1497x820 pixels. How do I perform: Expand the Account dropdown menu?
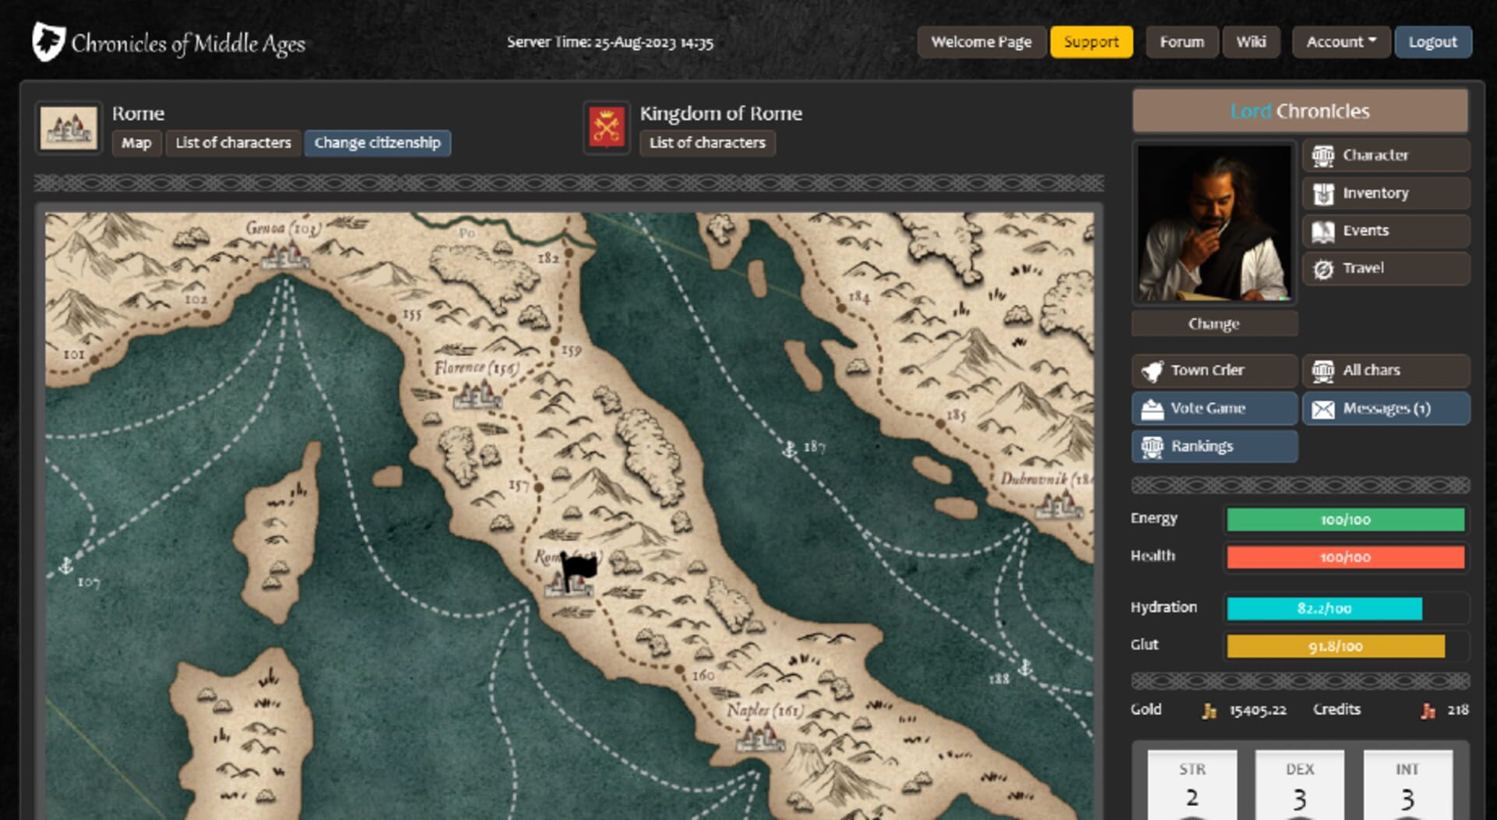[x=1340, y=42]
